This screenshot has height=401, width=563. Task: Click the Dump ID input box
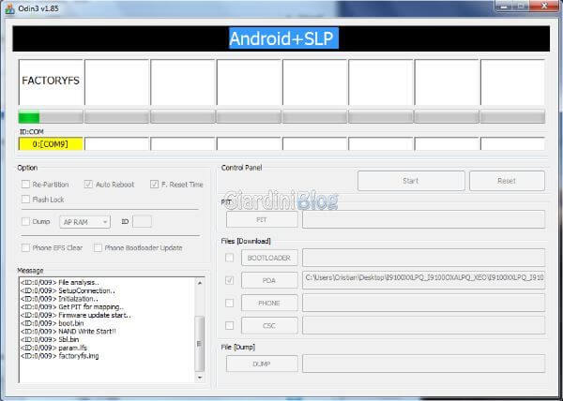[142, 221]
